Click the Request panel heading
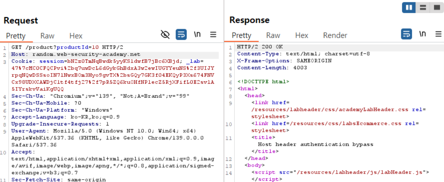The height and width of the screenshot is (182, 444). click(x=21, y=21)
